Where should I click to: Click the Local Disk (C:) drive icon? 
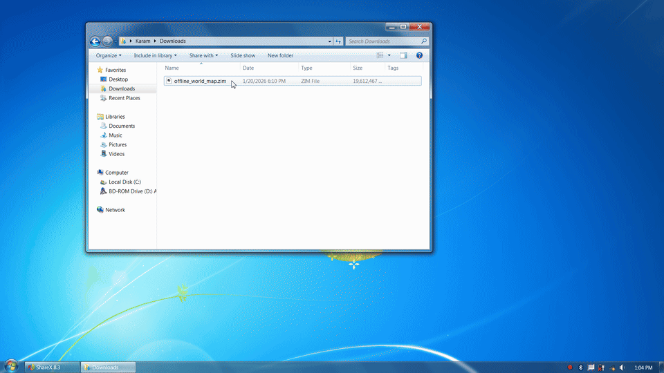[x=103, y=182]
